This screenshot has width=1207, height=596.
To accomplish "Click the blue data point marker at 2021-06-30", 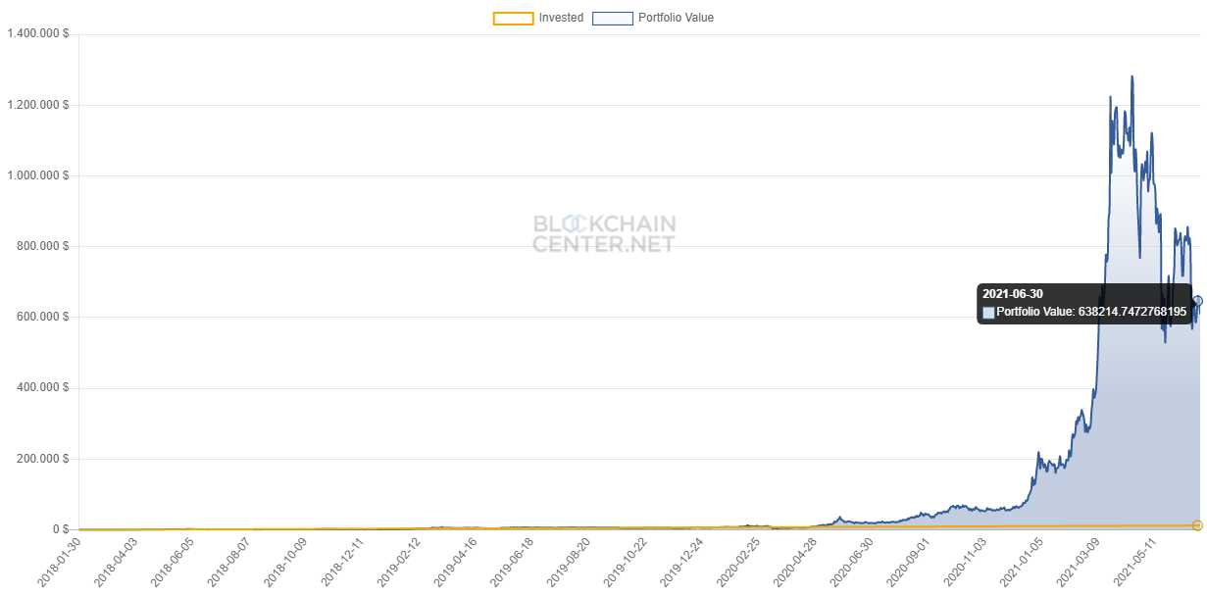I will (x=1197, y=301).
